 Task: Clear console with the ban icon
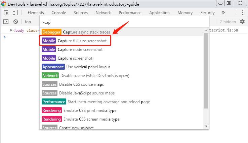click(x=15, y=21)
